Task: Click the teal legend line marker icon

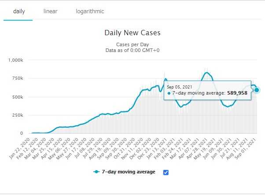Action: tap(97, 172)
